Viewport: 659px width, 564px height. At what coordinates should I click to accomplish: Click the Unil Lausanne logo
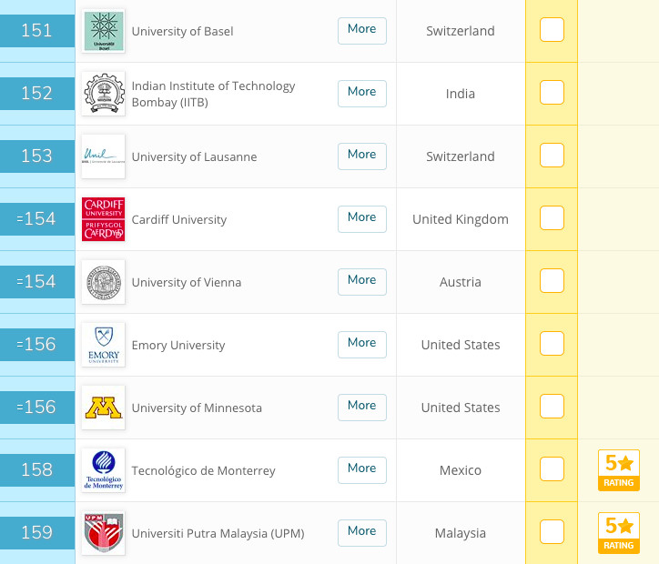(x=104, y=156)
